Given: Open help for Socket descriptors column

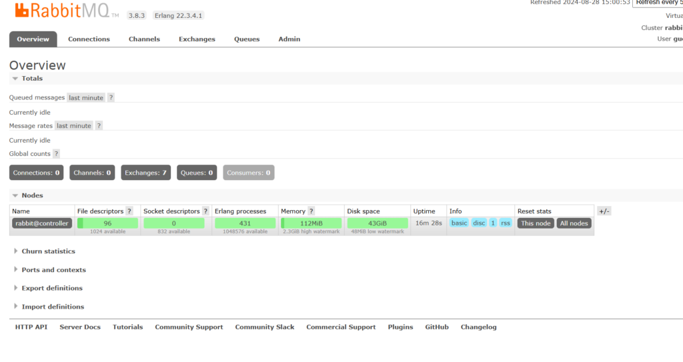Looking at the screenshot, I should tap(205, 211).
